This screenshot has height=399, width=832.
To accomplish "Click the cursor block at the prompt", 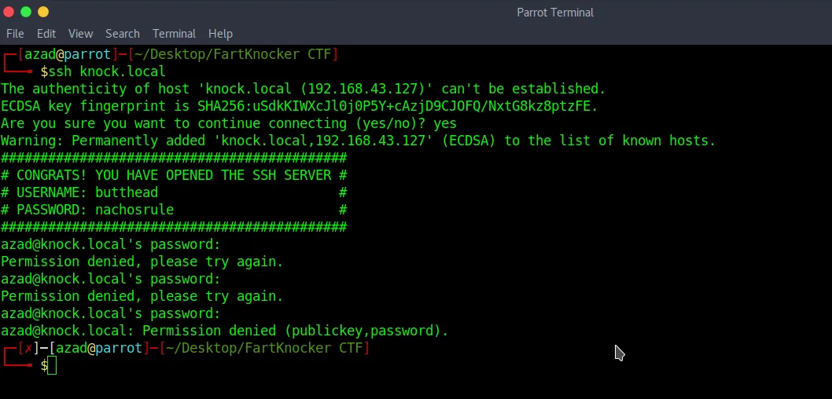I will 51,365.
